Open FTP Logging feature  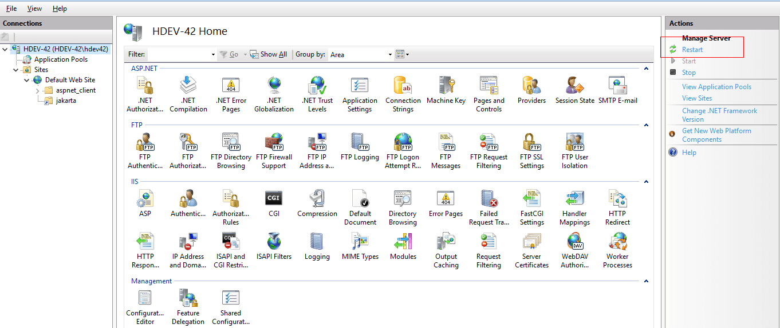(360, 147)
